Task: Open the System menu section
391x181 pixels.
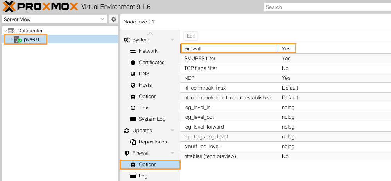Action: click(x=150, y=39)
